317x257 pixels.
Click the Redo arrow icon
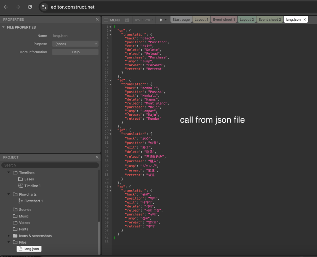pyautogui.click(x=148, y=20)
